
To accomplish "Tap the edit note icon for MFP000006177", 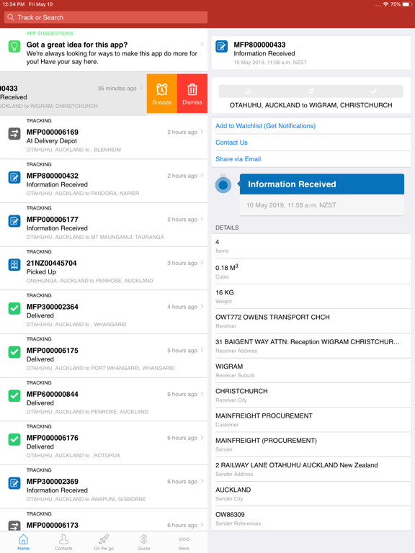I will coord(14,221).
